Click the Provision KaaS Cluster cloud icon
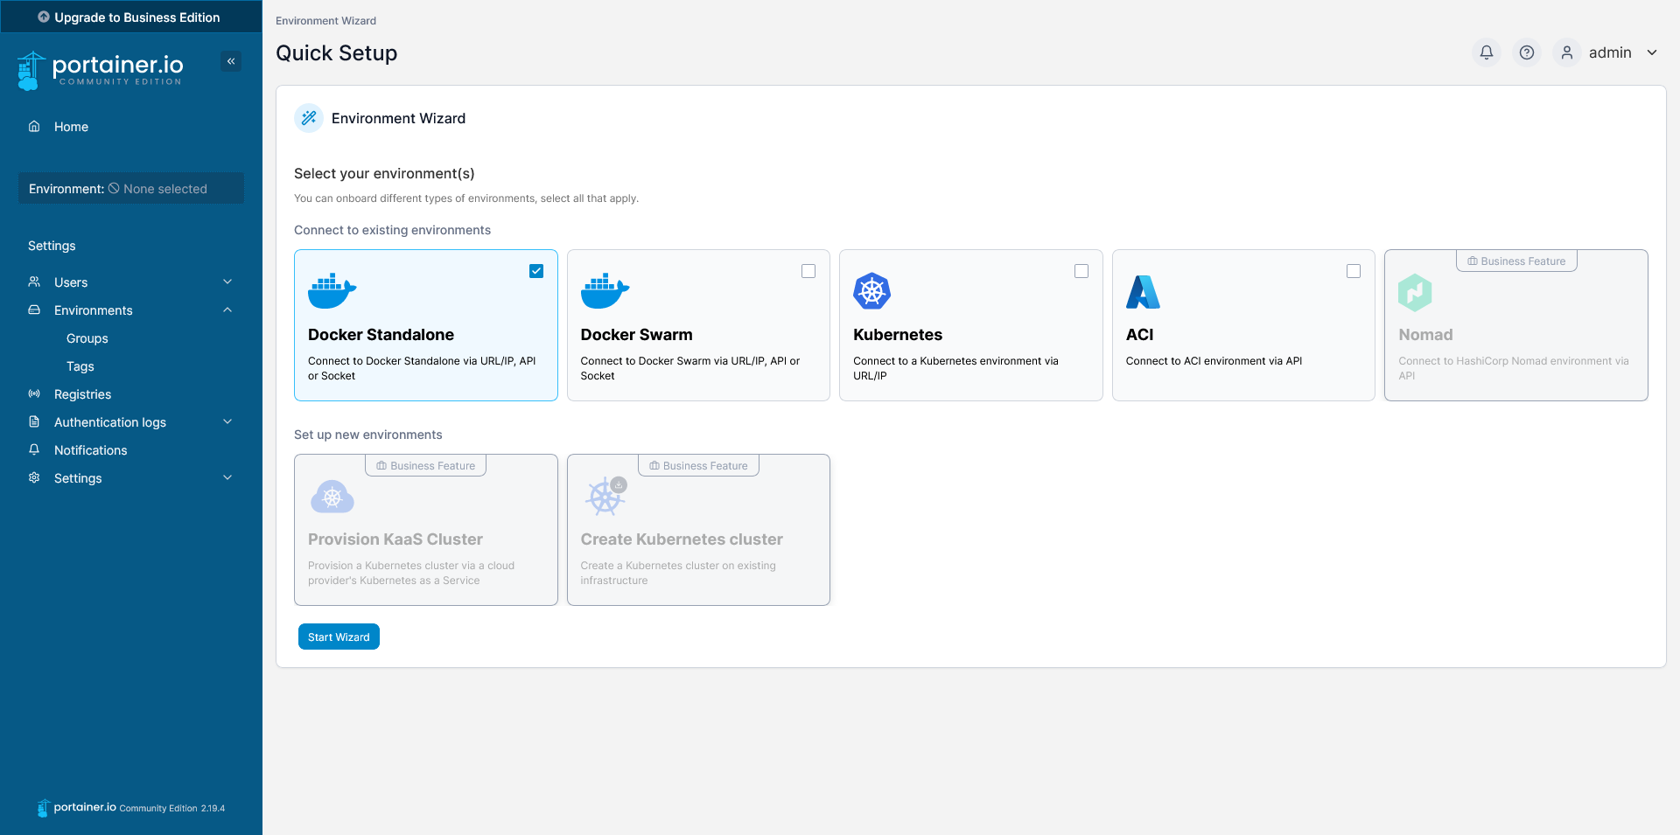The height and width of the screenshot is (835, 1680). (332, 497)
